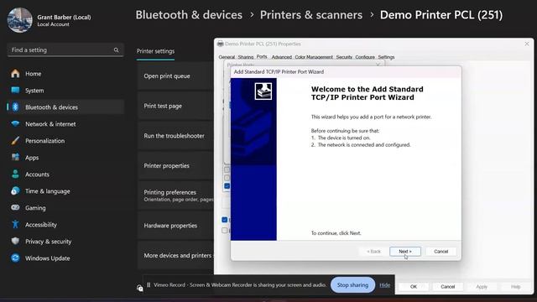Screen dimensions: 537x302
Task: Open Printer properties option
Action: click(x=175, y=165)
